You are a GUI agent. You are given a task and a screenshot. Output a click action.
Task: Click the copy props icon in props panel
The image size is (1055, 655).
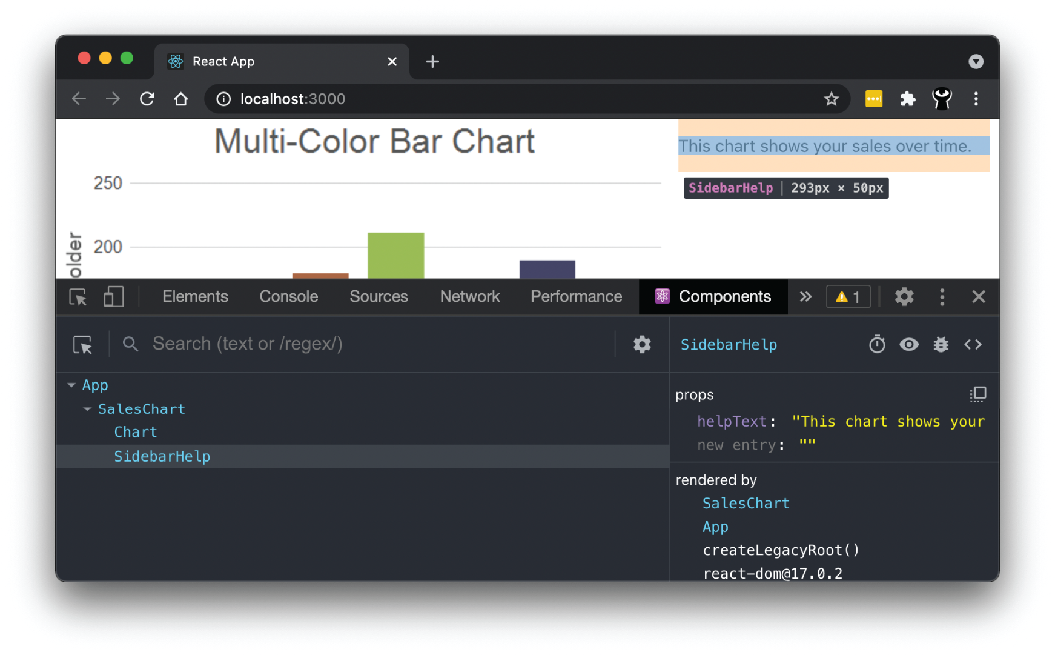pos(978,394)
